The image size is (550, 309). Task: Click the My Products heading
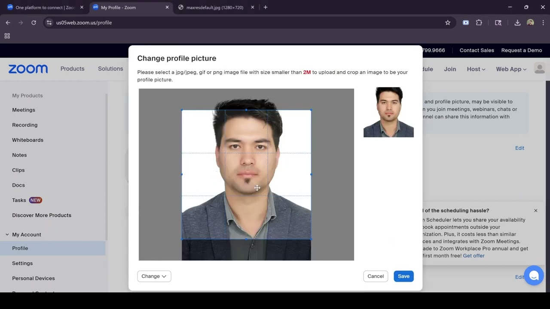[x=27, y=96]
